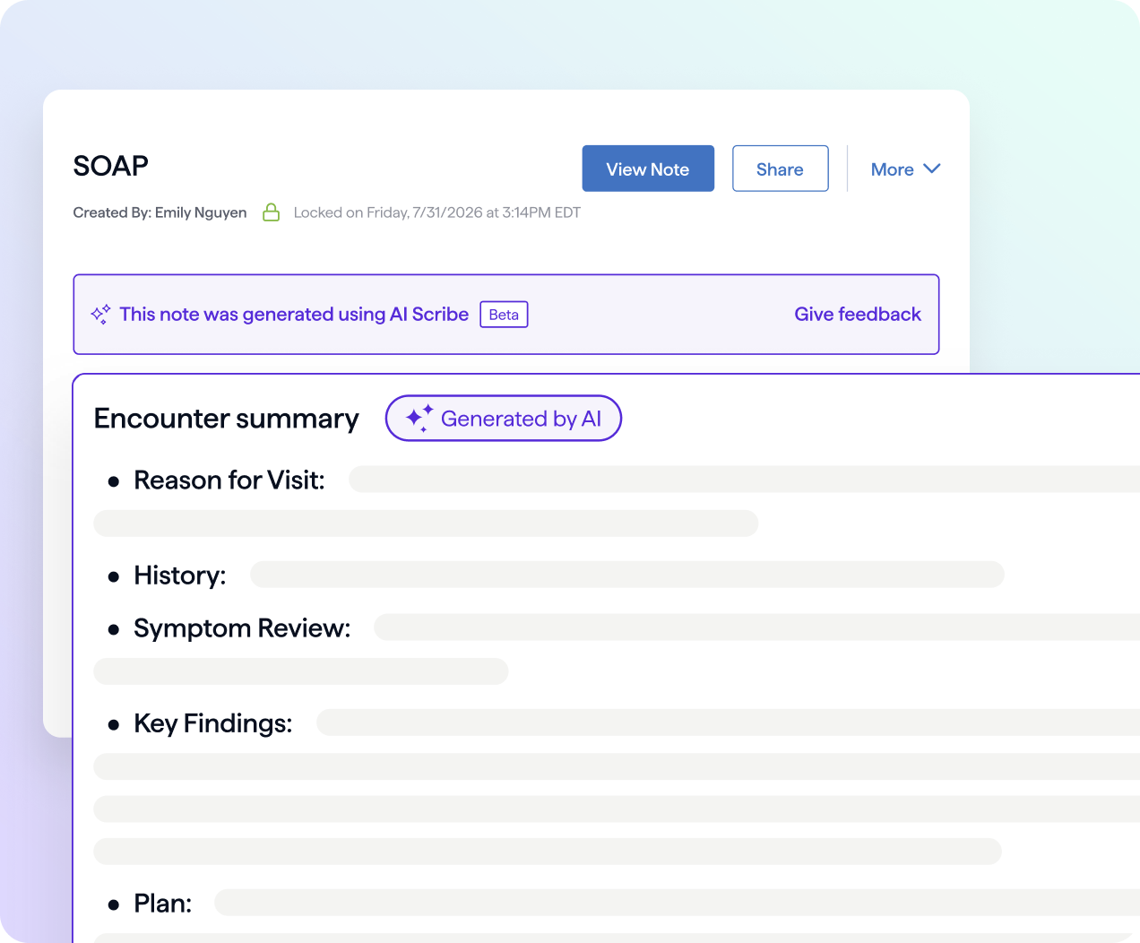
Task: Click the 'Key Findings:' label
Action: click(213, 723)
